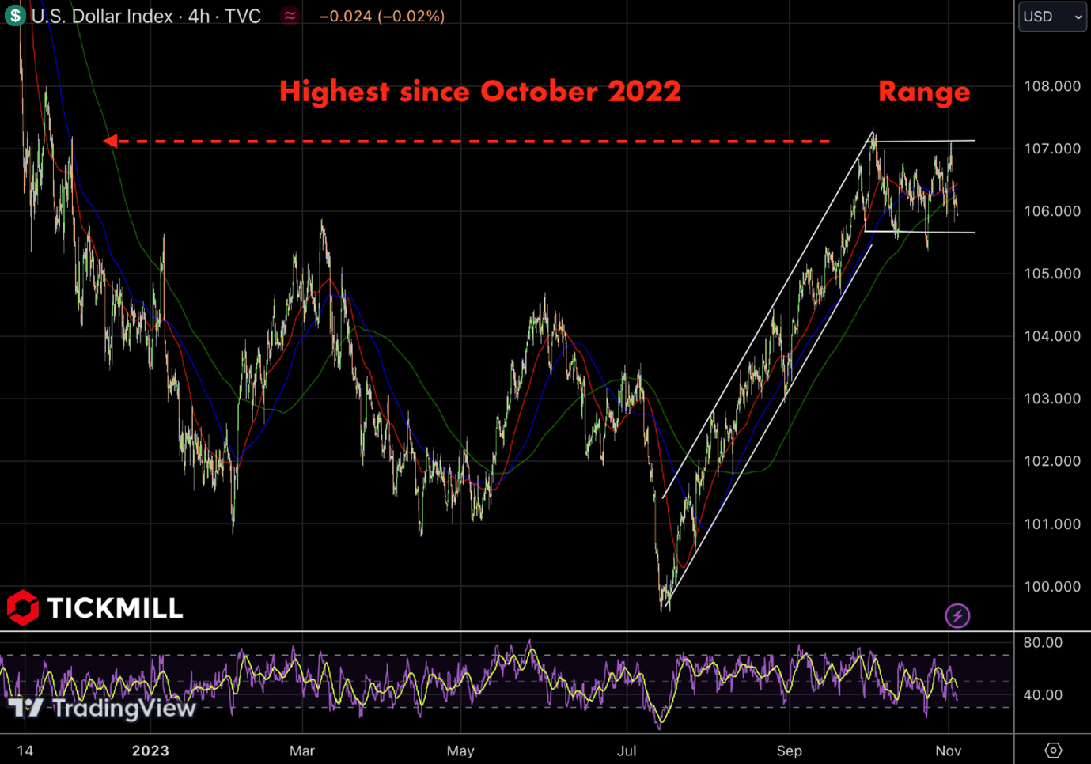Viewport: 1091px width, 764px height.
Task: Click the pink approximate-sign indicator icon
Action: click(x=290, y=16)
